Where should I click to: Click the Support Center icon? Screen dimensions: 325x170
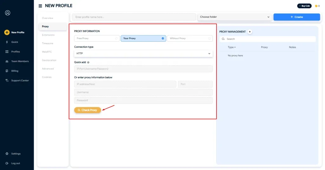7,81
